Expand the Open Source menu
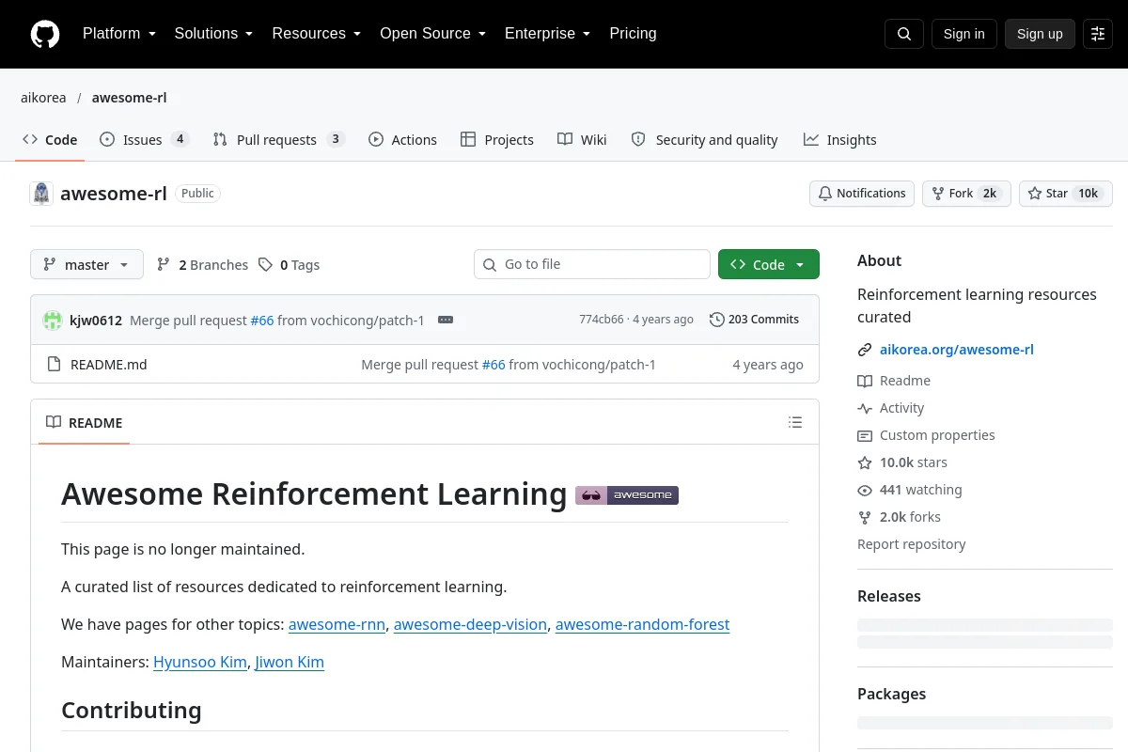This screenshot has height=752, width=1128. tap(432, 34)
